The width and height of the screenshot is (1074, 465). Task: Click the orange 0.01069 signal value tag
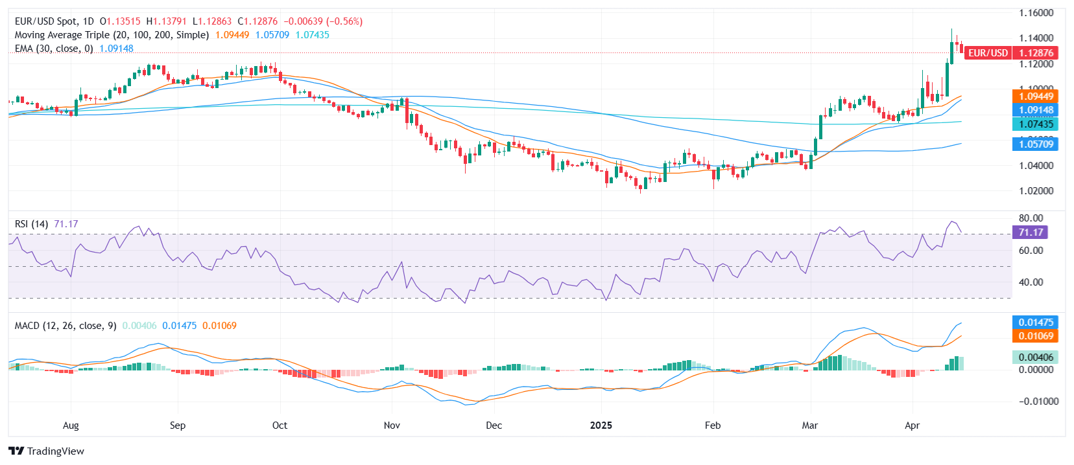pos(1035,336)
